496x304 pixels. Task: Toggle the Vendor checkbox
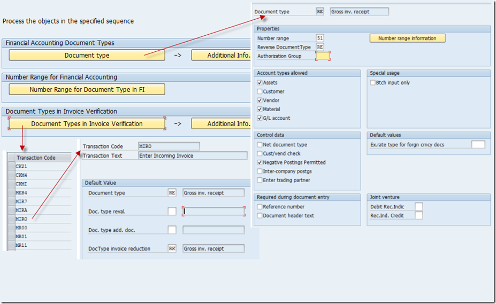[260, 100]
